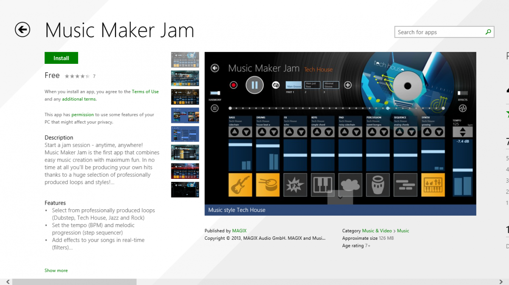Click the loop icon beside pause
Viewport: 509px width, 285px height.
[x=276, y=85]
